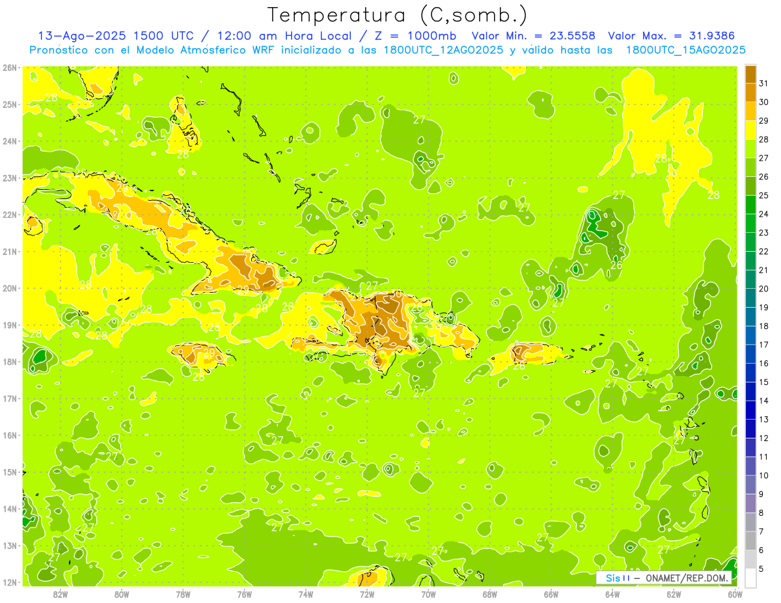This screenshot has height=603, width=781.
Task: Click the color scale label "10"
Action: point(764,476)
